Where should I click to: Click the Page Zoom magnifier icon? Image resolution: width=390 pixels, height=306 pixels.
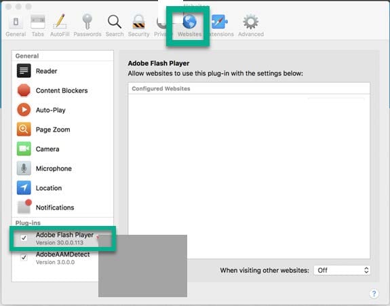click(x=24, y=129)
